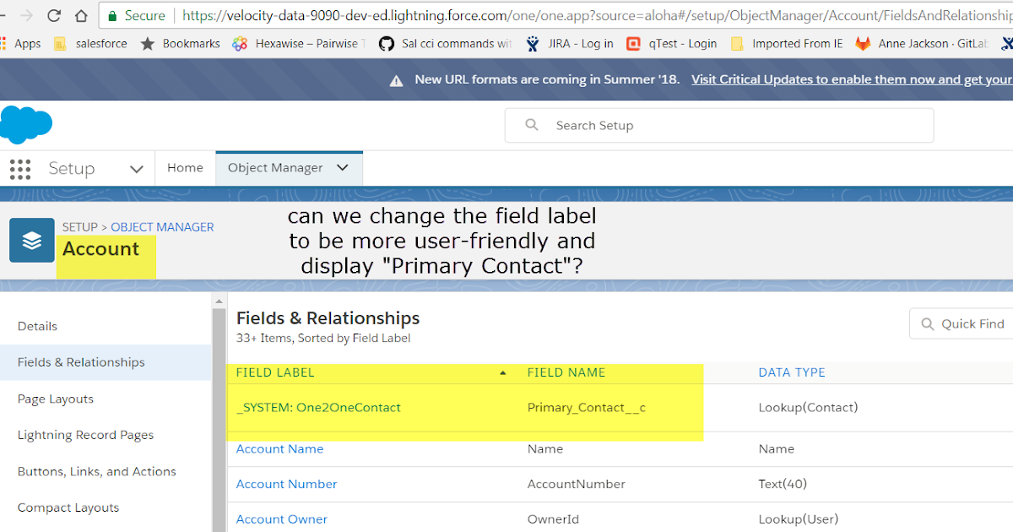Click the browser forward arrow
Viewport: 1013px width, 532px height.
point(26,15)
